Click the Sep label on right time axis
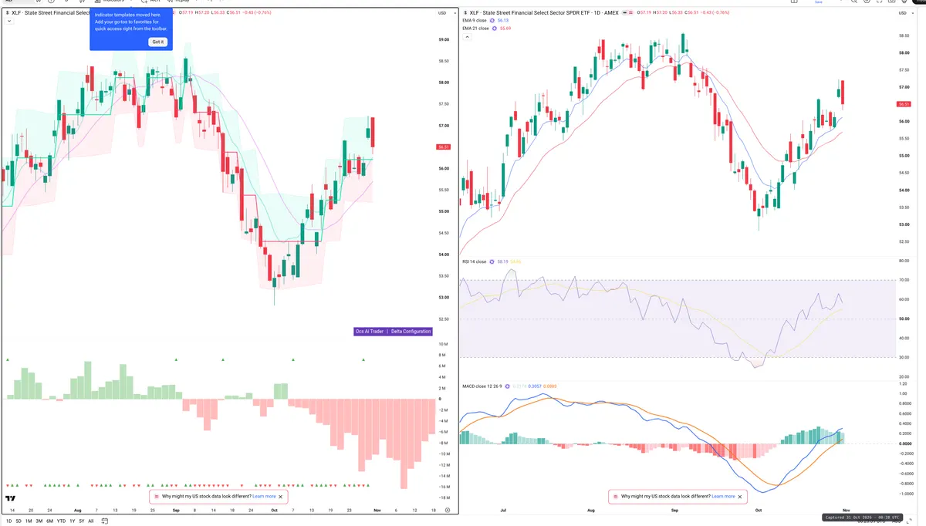This screenshot has height=526, width=926. (675, 511)
